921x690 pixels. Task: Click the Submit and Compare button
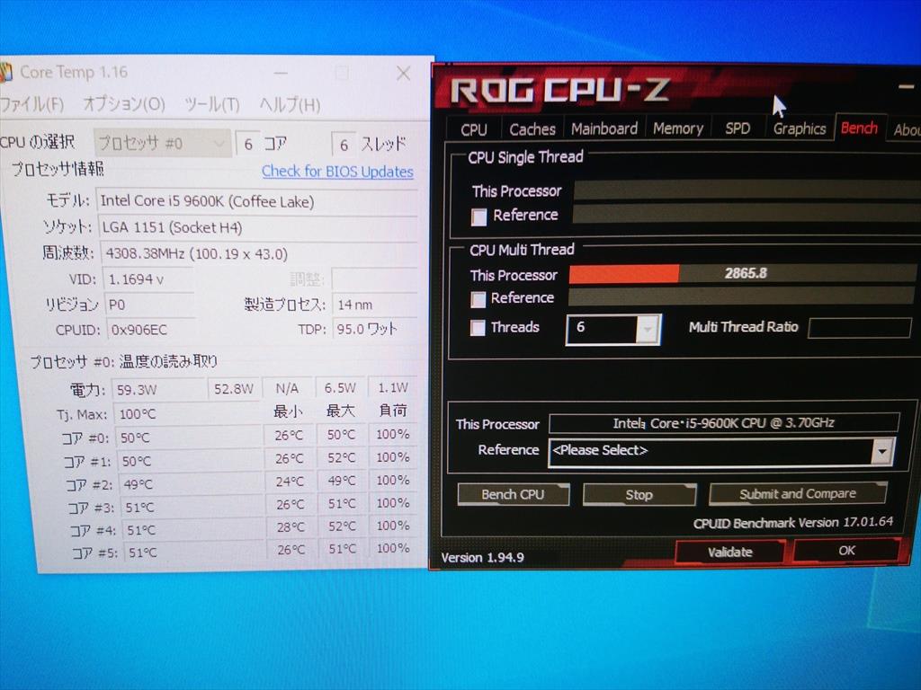(798, 493)
